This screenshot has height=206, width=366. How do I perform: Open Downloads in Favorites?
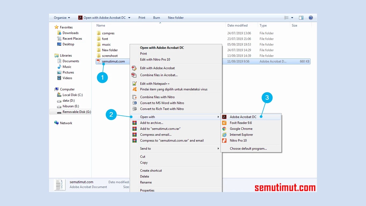70,33
